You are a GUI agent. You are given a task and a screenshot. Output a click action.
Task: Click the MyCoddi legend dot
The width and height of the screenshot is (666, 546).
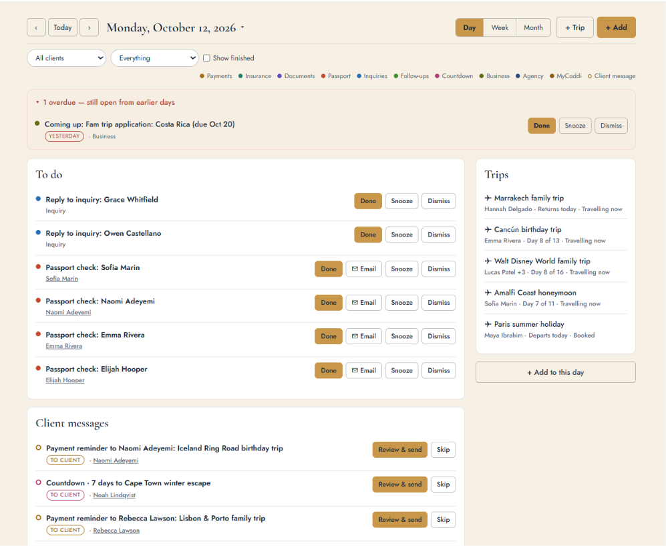(x=552, y=76)
